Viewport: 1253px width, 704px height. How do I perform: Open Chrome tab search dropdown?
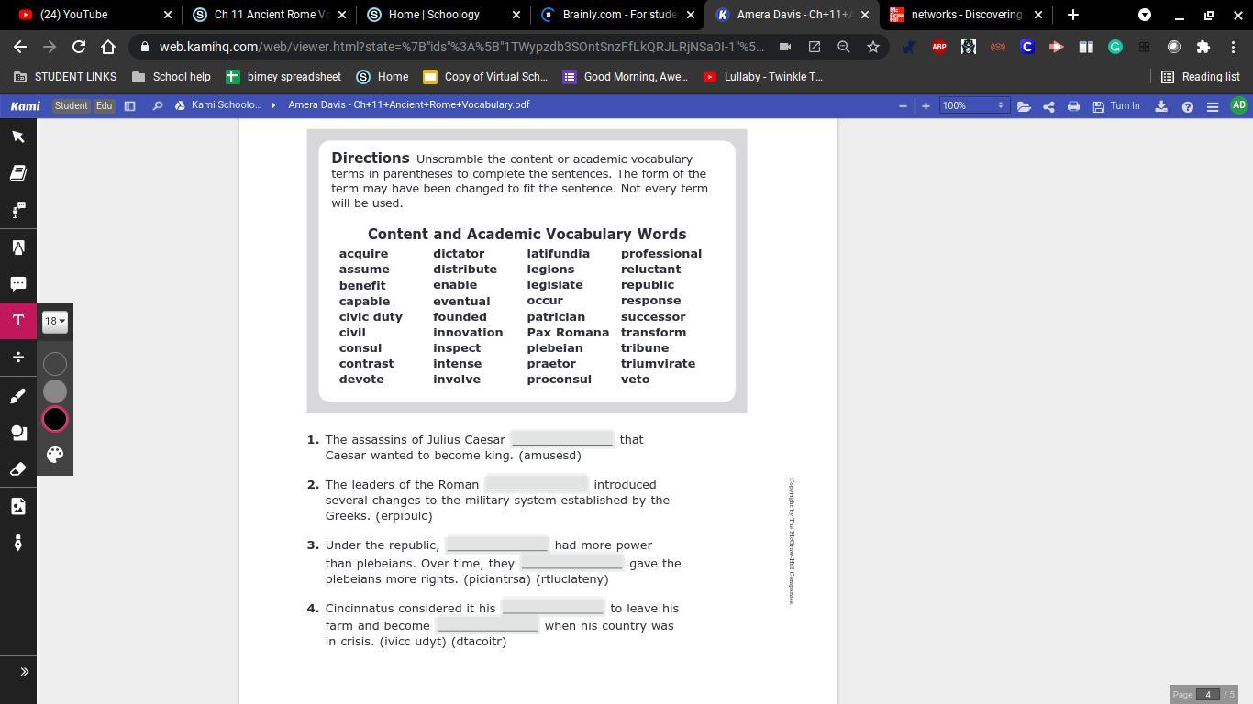pyautogui.click(x=1145, y=15)
